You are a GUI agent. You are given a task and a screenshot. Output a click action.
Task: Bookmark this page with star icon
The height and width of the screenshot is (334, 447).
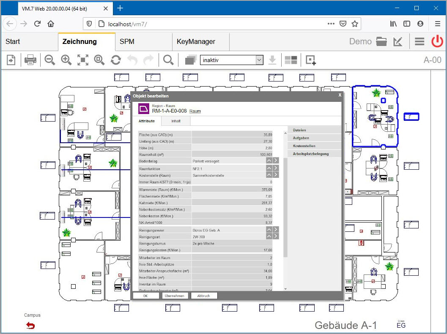[x=355, y=24]
